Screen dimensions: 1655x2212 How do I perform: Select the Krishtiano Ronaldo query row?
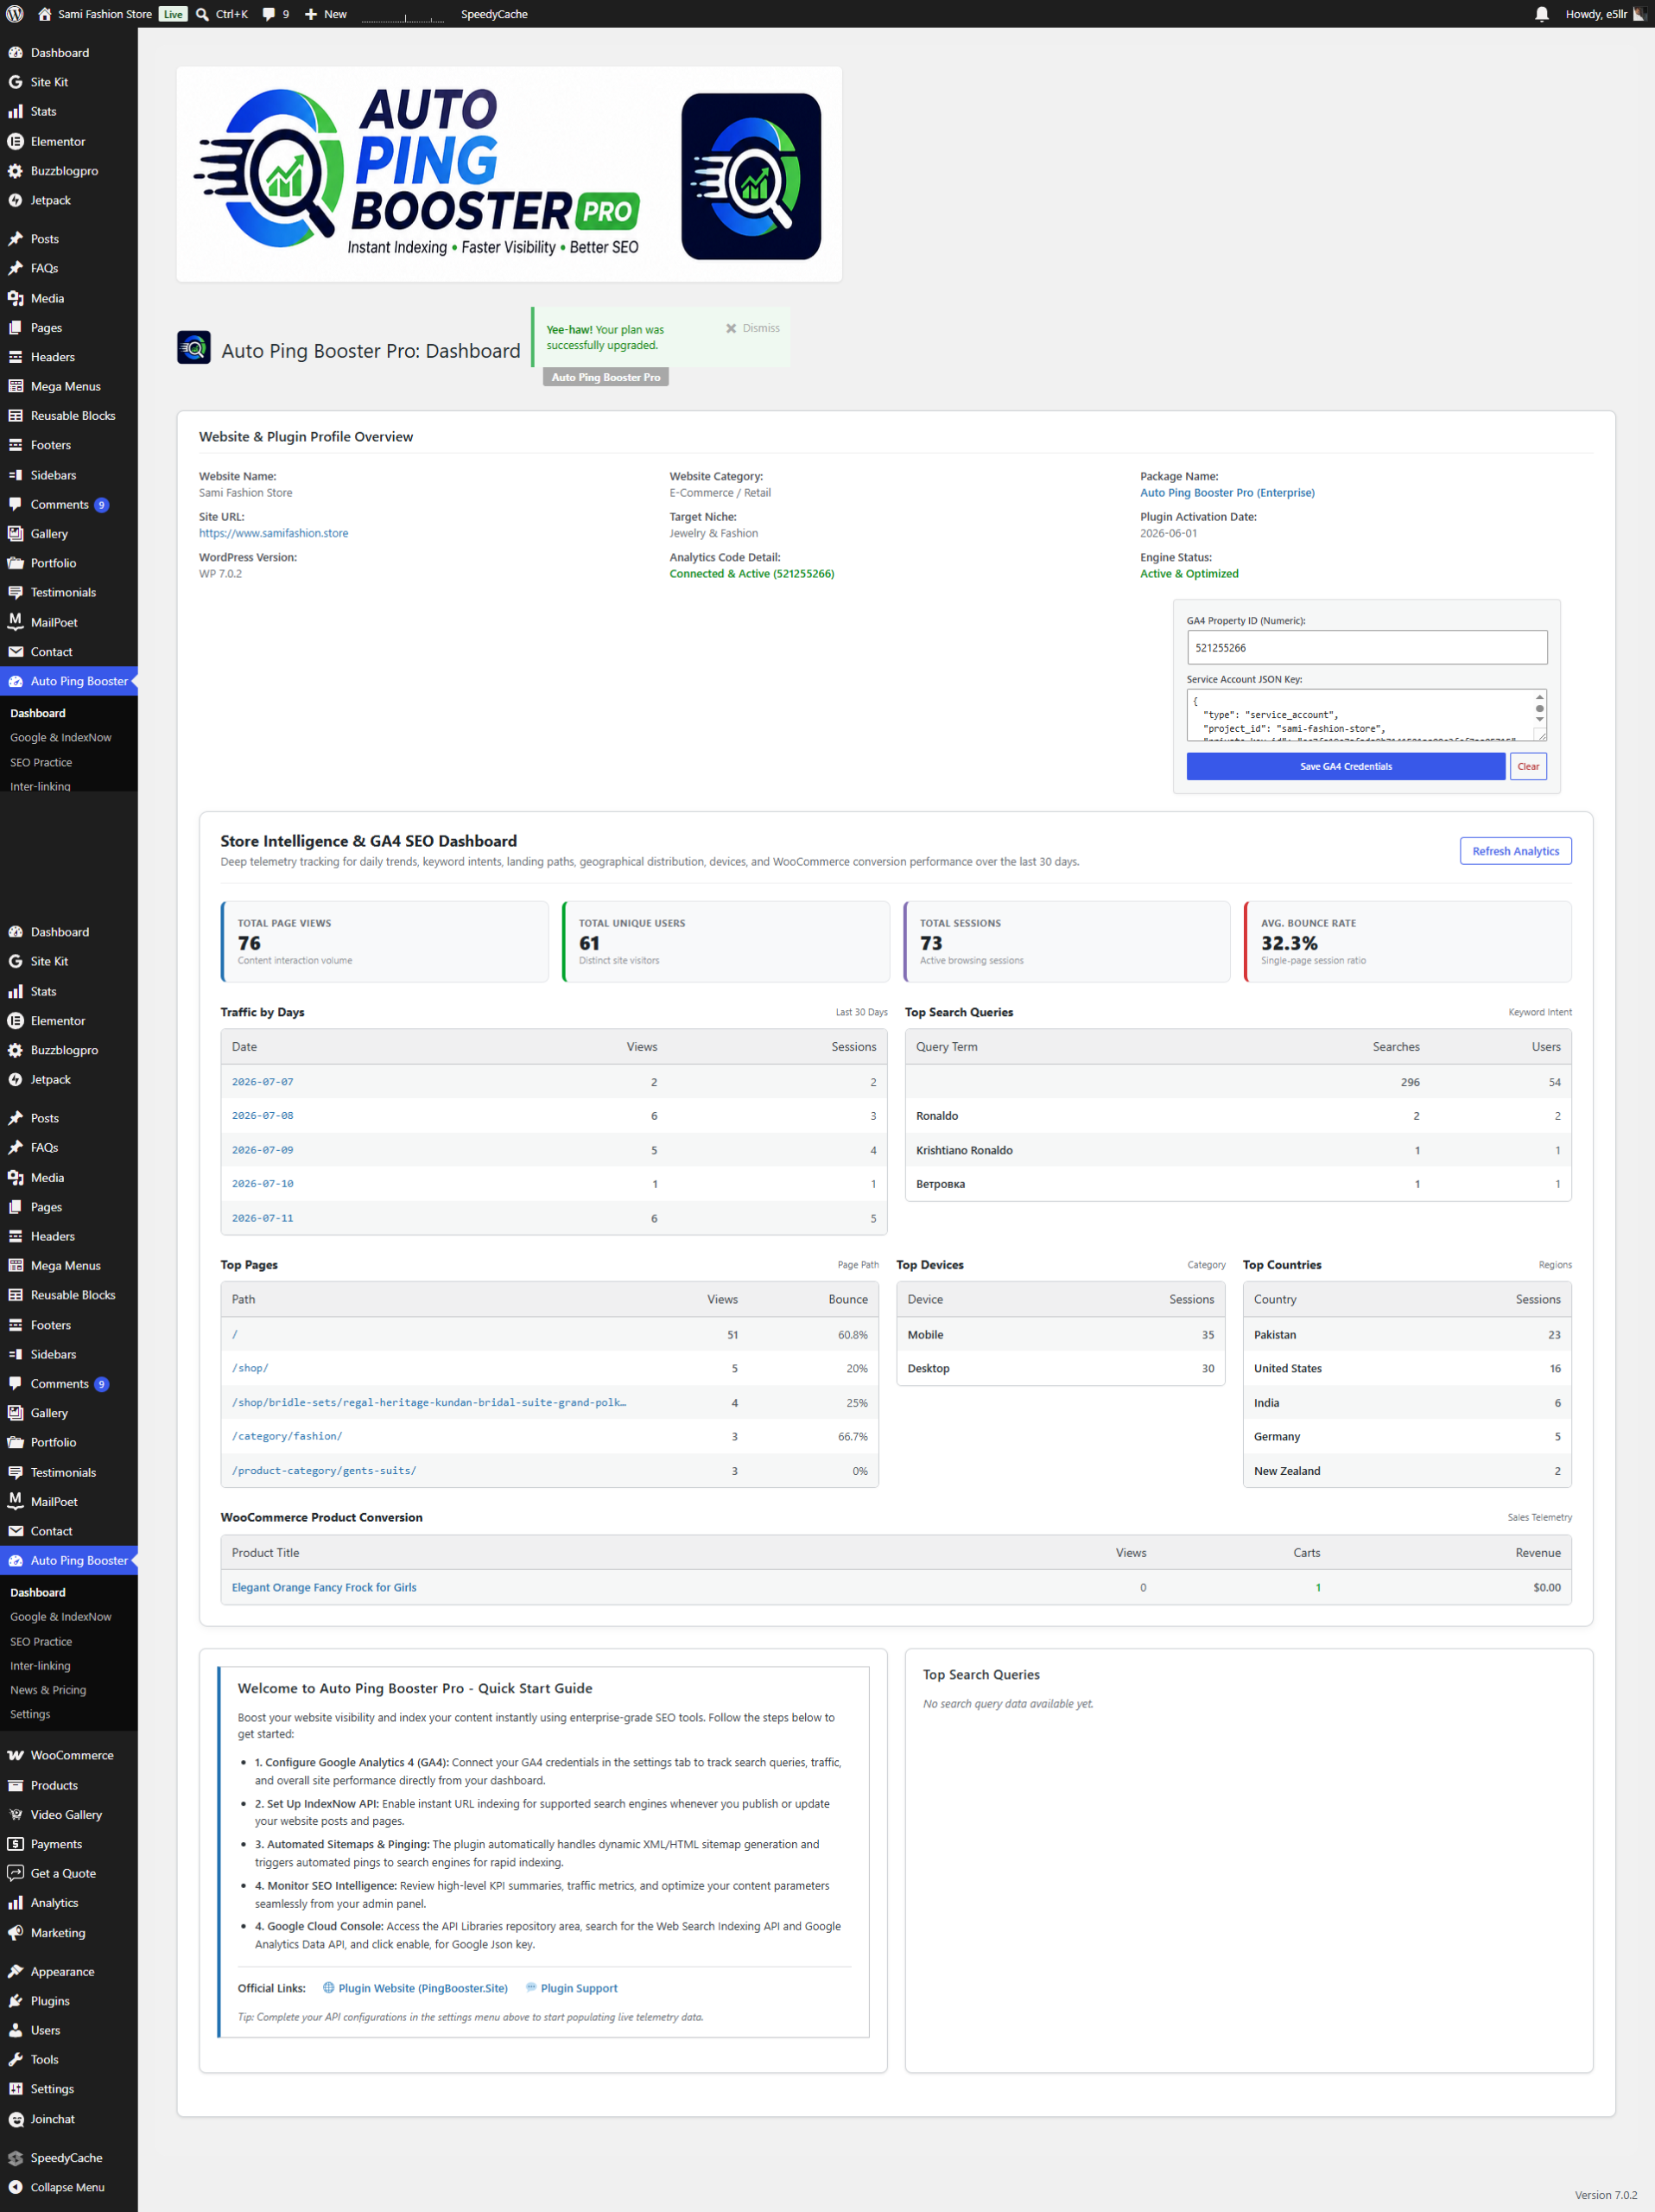pyautogui.click(x=1237, y=1150)
